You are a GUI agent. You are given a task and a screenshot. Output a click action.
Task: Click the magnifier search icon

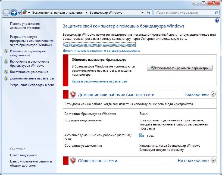coord(216,13)
